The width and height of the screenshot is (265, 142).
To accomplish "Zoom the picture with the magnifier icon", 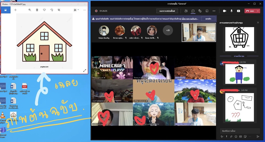I will (x=30, y=10).
